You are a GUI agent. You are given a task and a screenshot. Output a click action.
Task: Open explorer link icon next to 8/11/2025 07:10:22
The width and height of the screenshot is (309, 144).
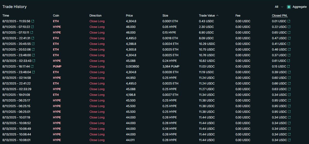point(32,27)
